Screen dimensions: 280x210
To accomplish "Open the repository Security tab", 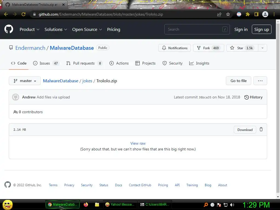I will tap(172, 63).
